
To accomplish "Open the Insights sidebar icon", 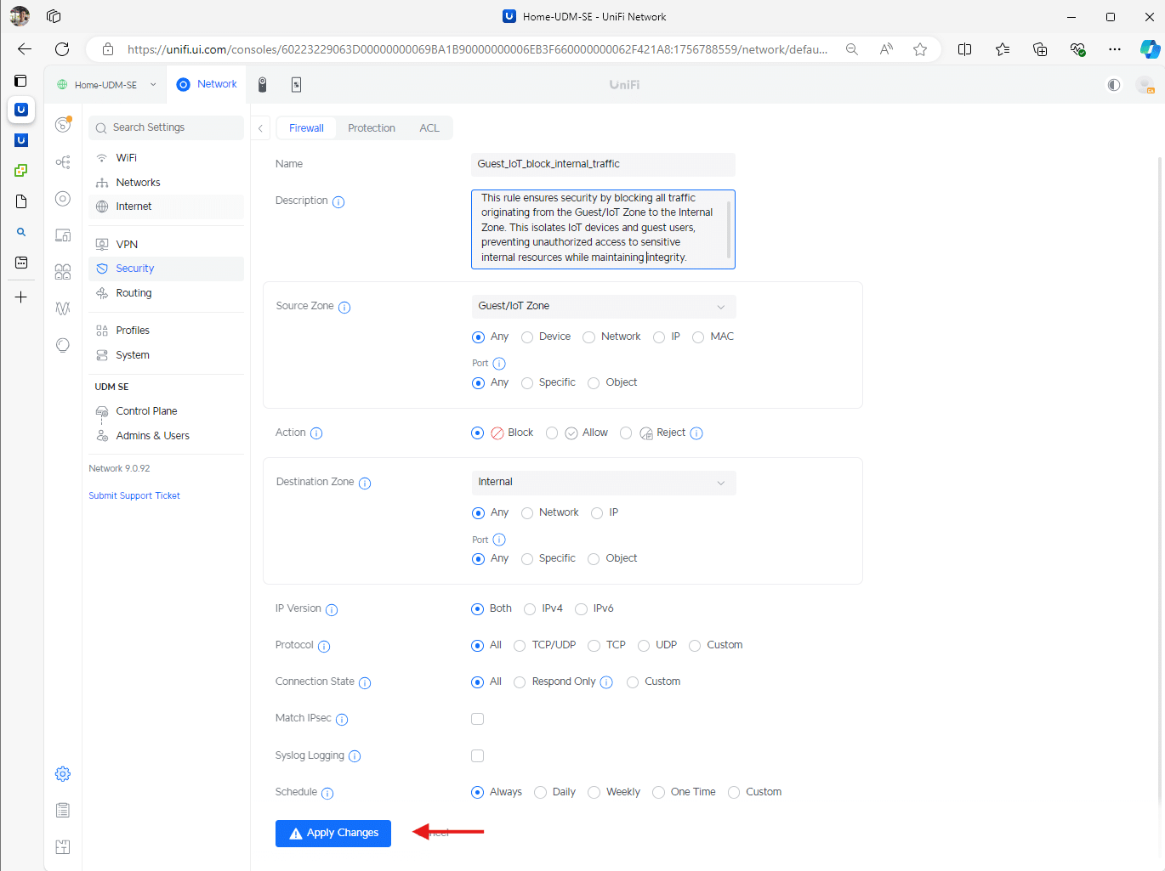I will click(x=63, y=308).
